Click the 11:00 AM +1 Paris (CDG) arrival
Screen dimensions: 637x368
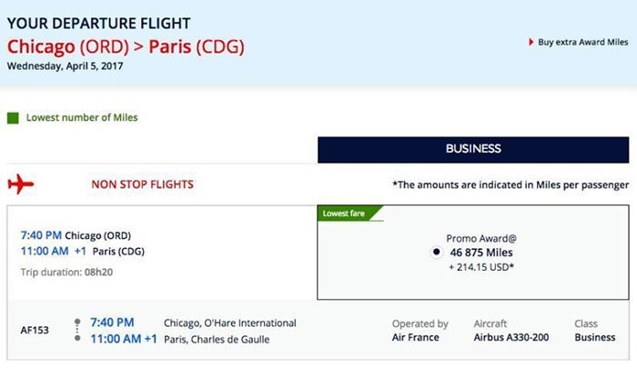pos(82,252)
